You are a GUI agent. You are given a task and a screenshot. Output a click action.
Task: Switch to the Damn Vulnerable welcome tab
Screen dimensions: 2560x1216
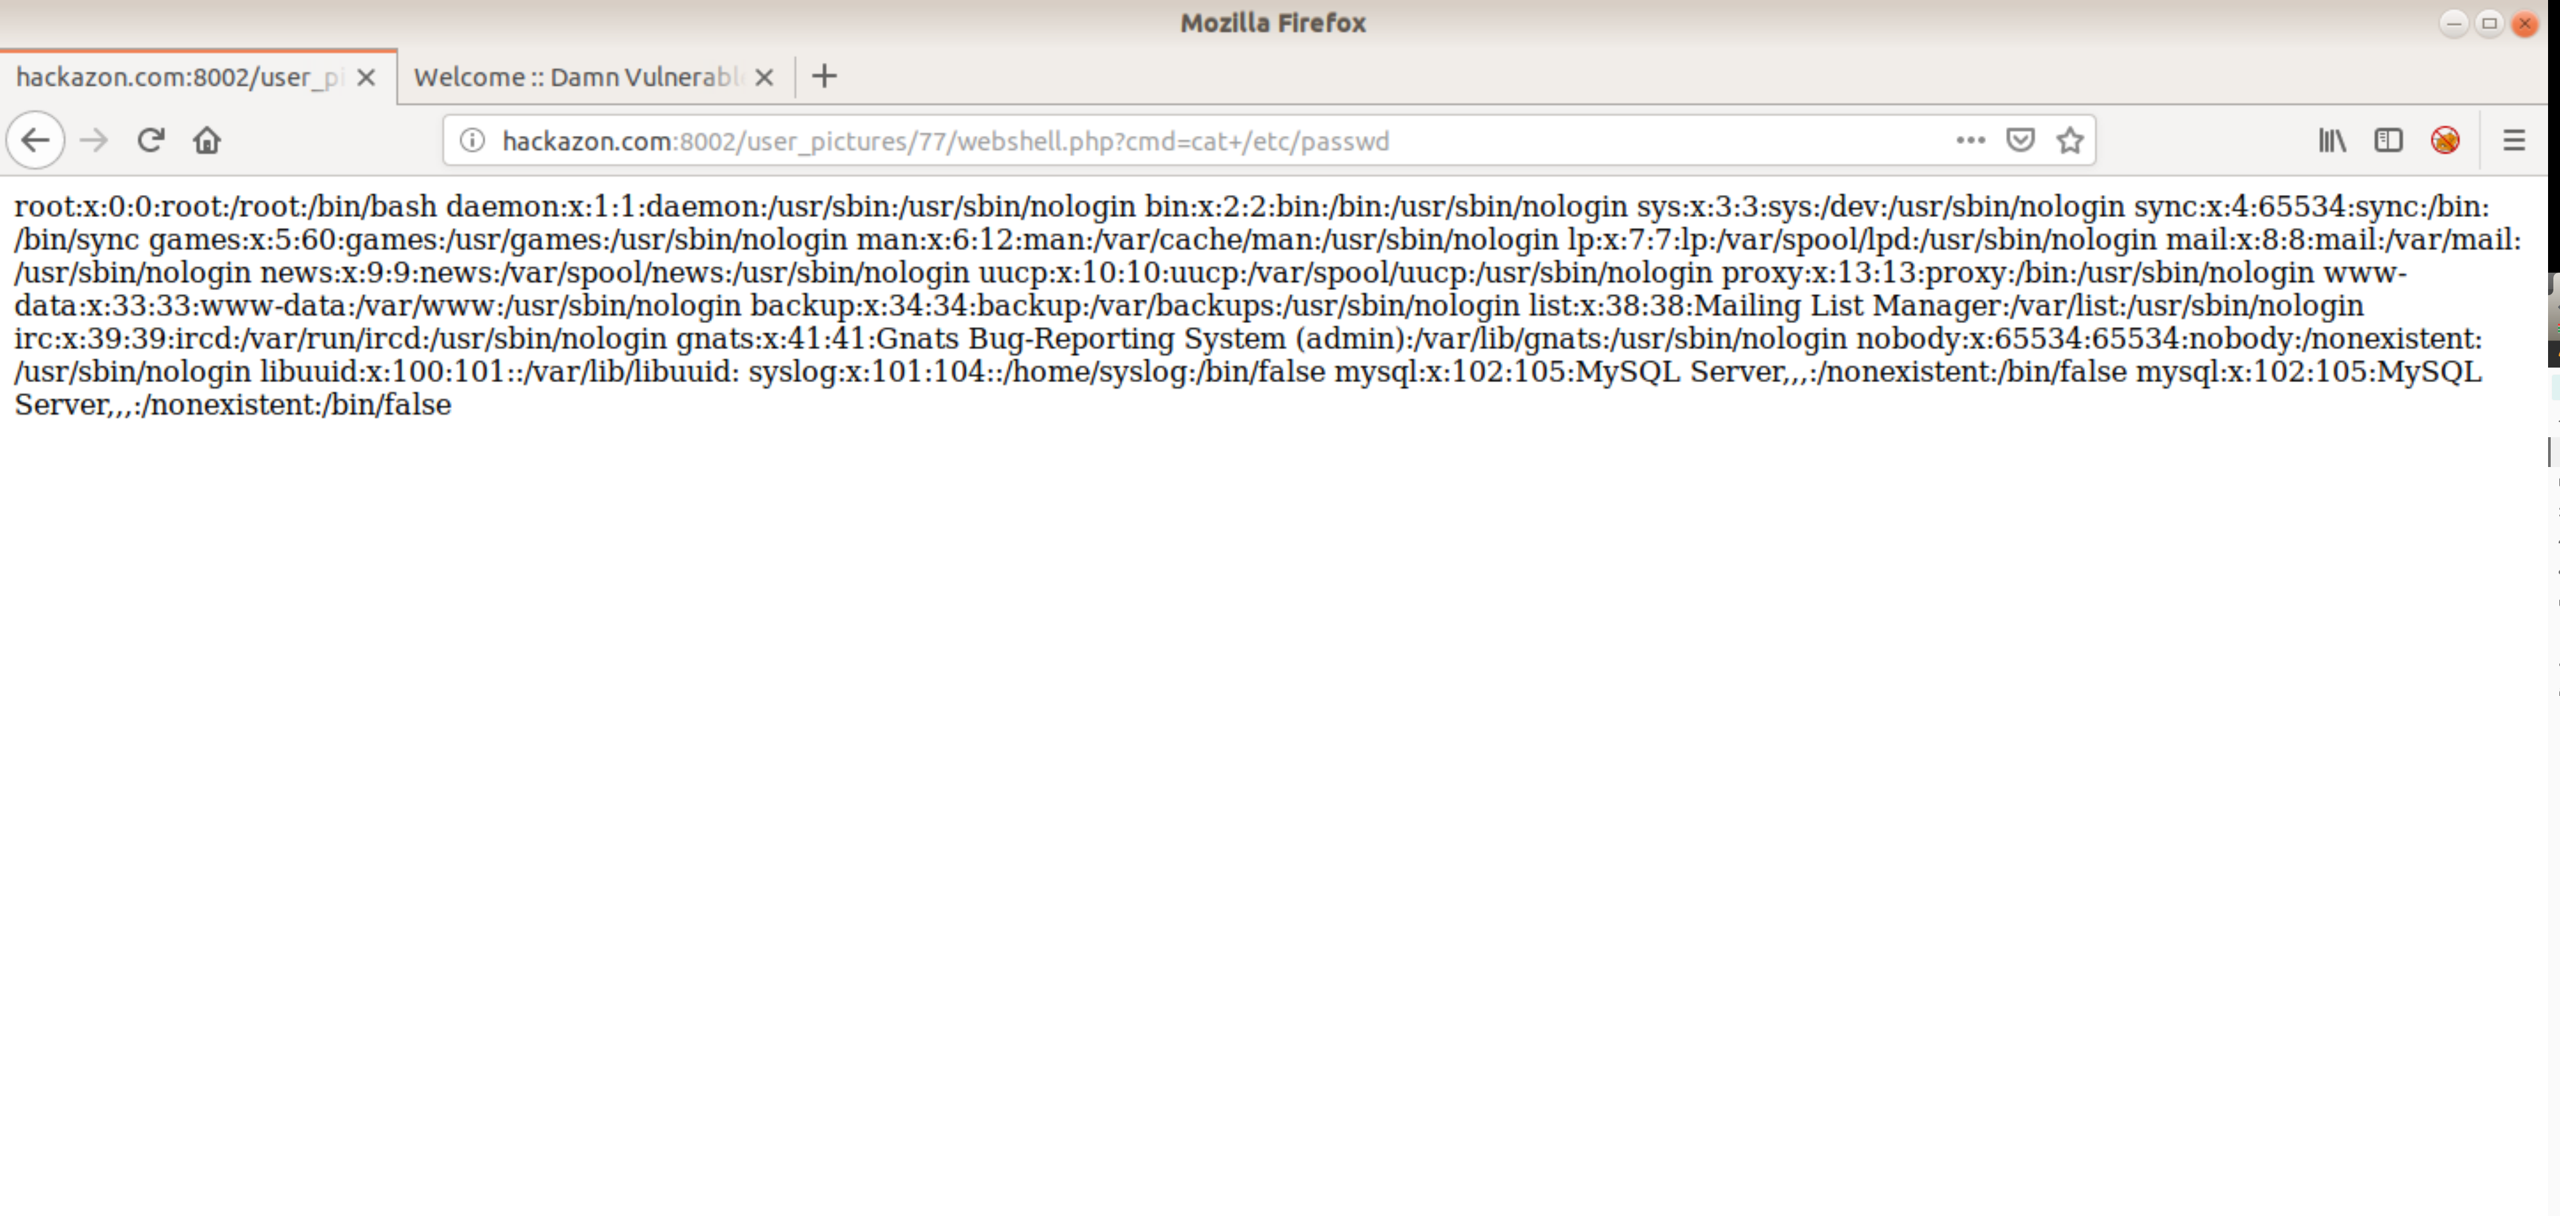point(577,76)
